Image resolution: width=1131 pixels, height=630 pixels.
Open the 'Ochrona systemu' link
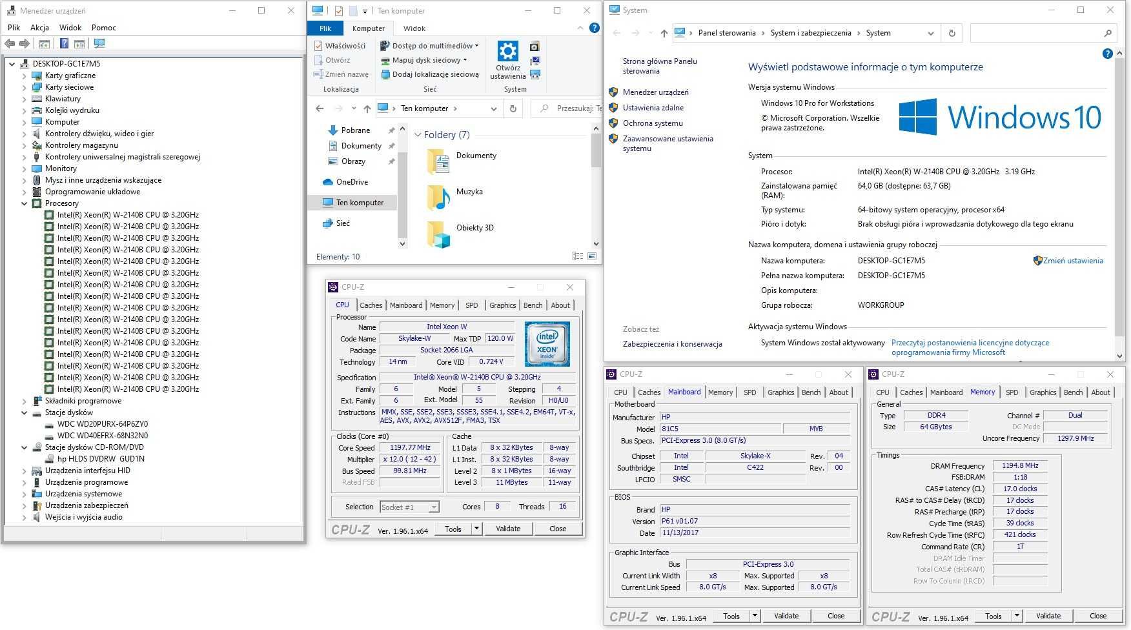(653, 123)
